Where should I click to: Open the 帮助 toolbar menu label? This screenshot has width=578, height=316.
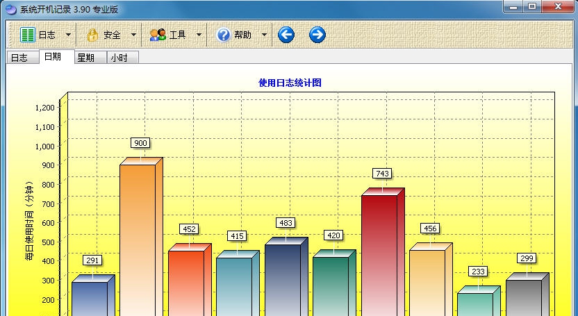tap(242, 35)
